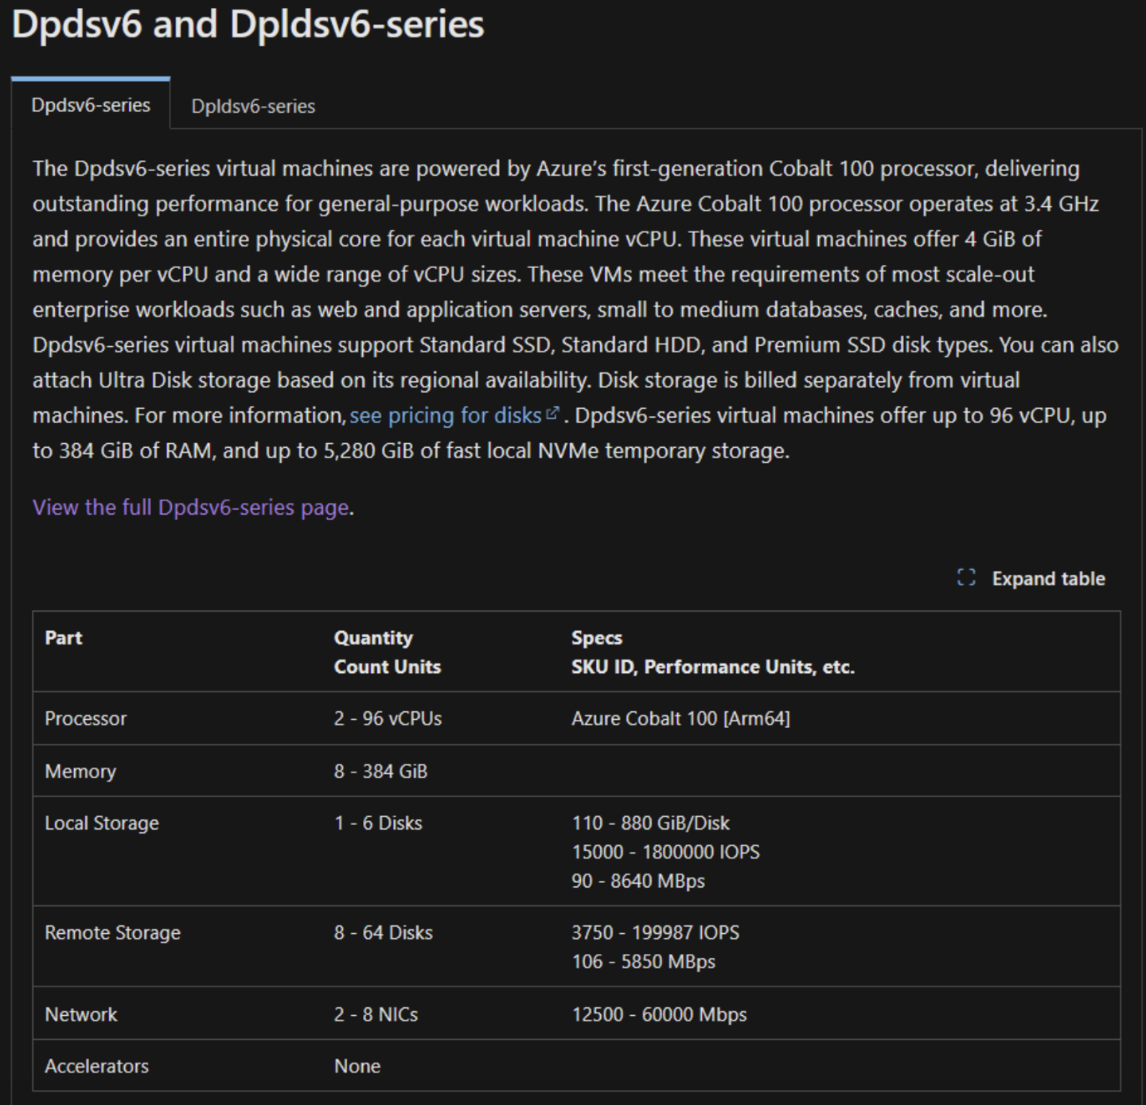This screenshot has width=1146, height=1105.
Task: Click the Specs column header
Action: [712, 652]
